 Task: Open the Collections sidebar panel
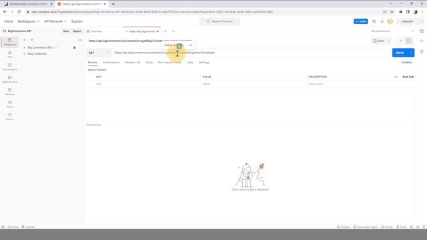point(9,42)
